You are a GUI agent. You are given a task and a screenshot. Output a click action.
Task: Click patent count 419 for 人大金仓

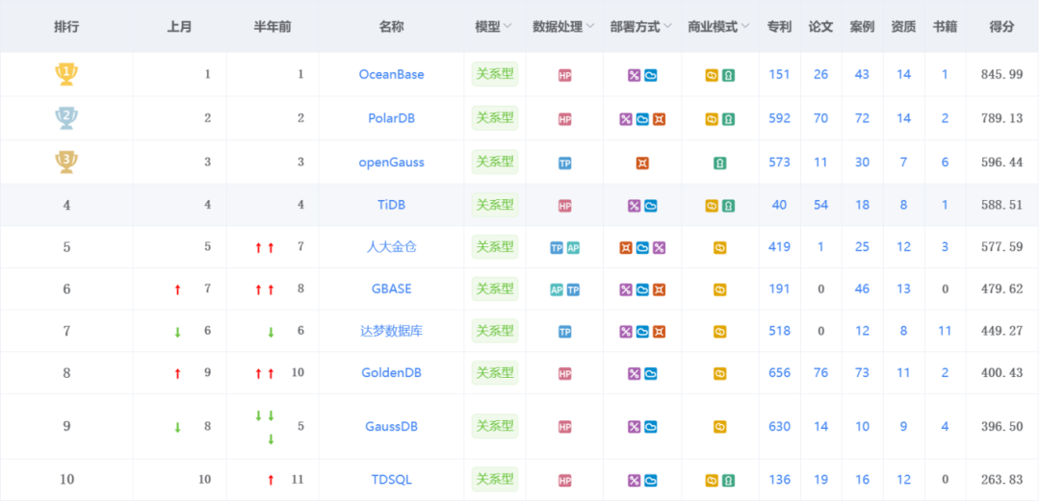point(779,246)
